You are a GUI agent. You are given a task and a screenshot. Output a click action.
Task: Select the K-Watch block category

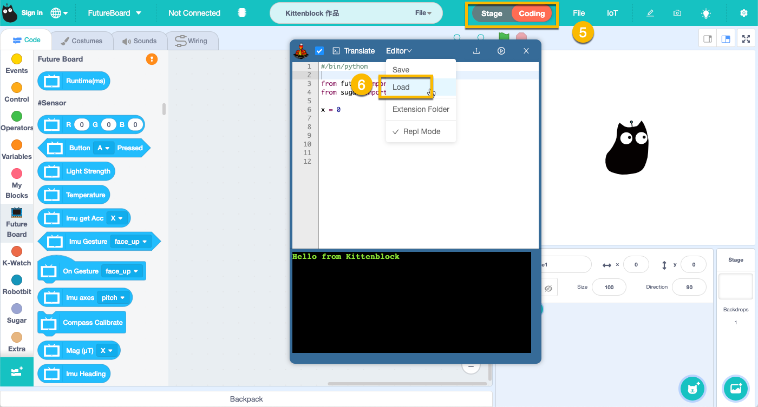(x=17, y=256)
